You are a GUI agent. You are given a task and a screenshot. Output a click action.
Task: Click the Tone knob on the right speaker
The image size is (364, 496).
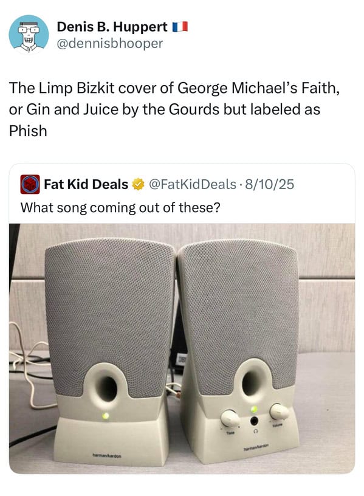tap(230, 418)
